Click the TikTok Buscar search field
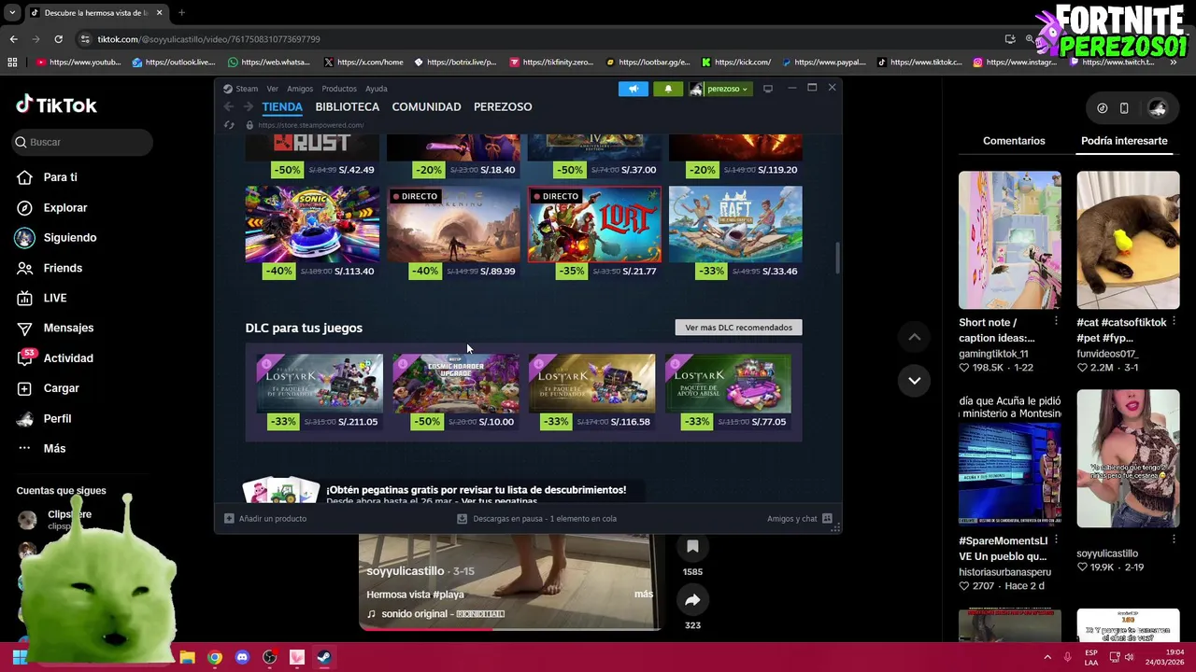Viewport: 1196px width, 672px height. (82, 142)
